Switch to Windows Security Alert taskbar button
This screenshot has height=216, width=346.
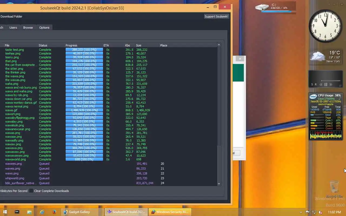tap(170, 212)
